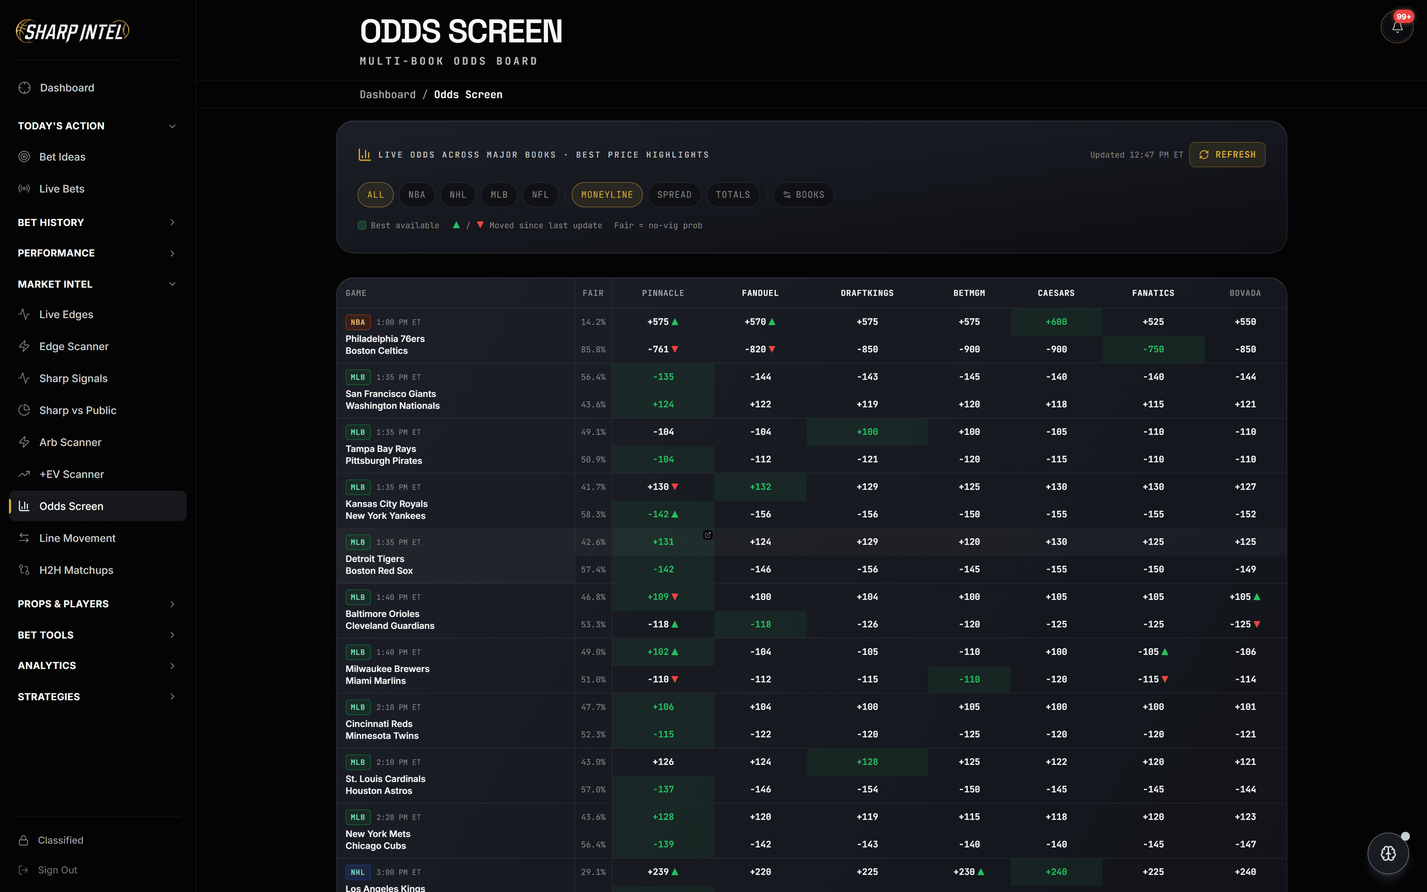The height and width of the screenshot is (892, 1427).
Task: Click the Sharp Signals pulse icon
Action: pos(24,378)
